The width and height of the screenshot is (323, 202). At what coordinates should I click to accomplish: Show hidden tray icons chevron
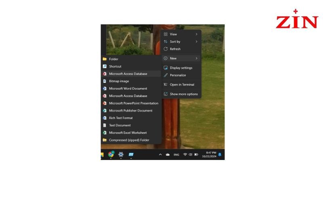[x=160, y=154]
